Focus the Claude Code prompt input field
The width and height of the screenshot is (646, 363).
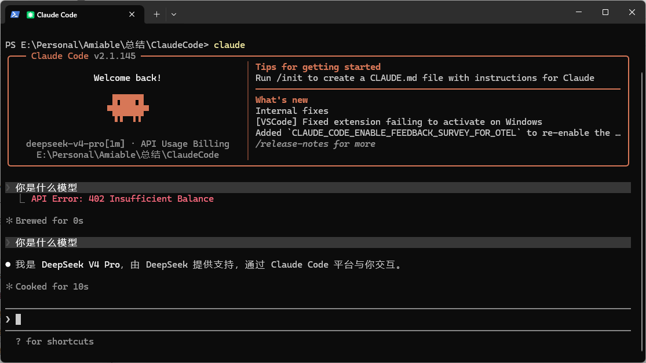(x=317, y=320)
